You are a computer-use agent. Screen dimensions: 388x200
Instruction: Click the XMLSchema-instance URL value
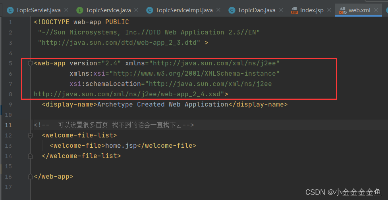point(194,74)
